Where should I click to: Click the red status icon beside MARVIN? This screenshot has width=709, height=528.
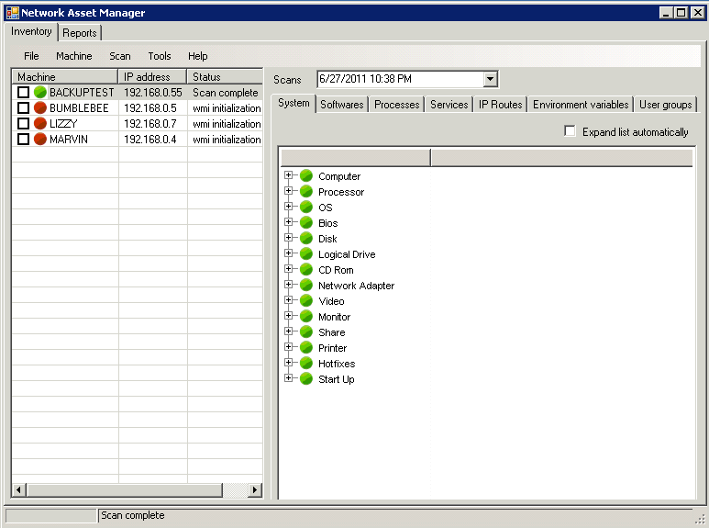click(40, 140)
